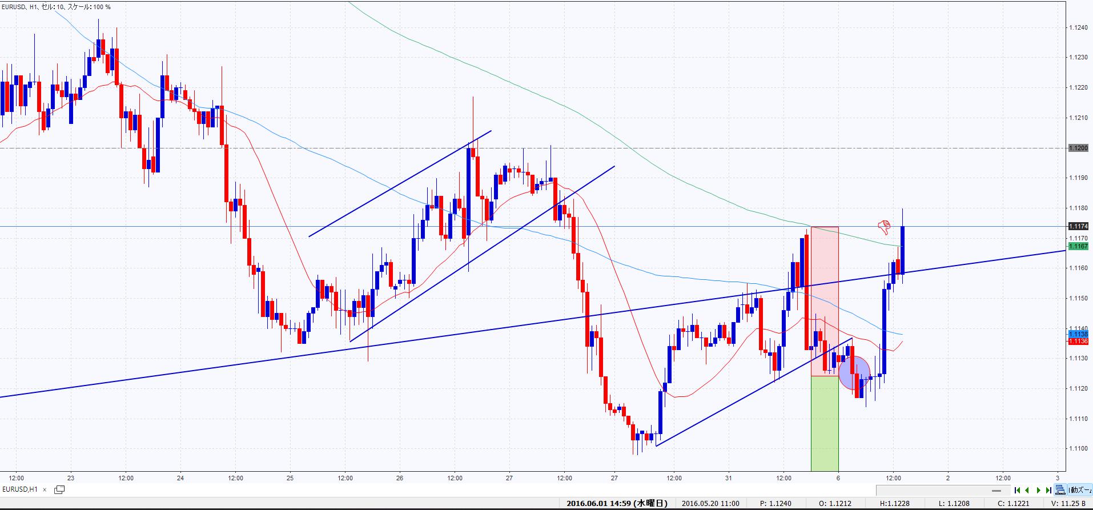The height and width of the screenshot is (510, 1093).
Task: Close the EURUSD,H1 chart tab
Action: tap(45, 489)
